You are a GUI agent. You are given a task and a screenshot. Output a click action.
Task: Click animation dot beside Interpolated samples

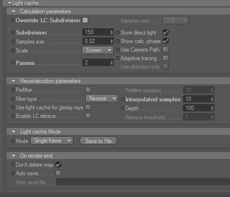[123, 99]
